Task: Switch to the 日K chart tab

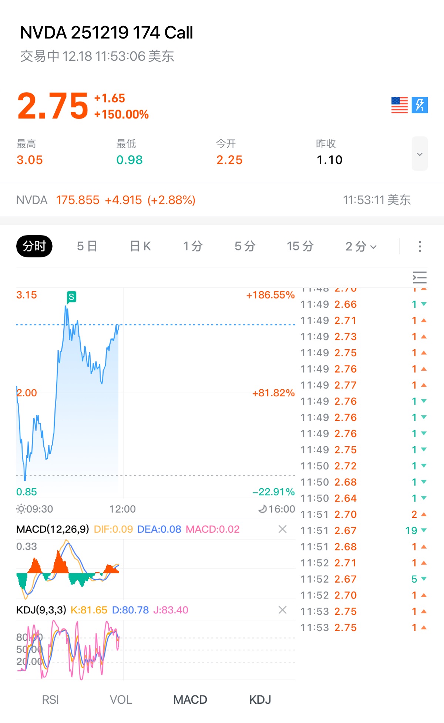Action: pos(140,246)
